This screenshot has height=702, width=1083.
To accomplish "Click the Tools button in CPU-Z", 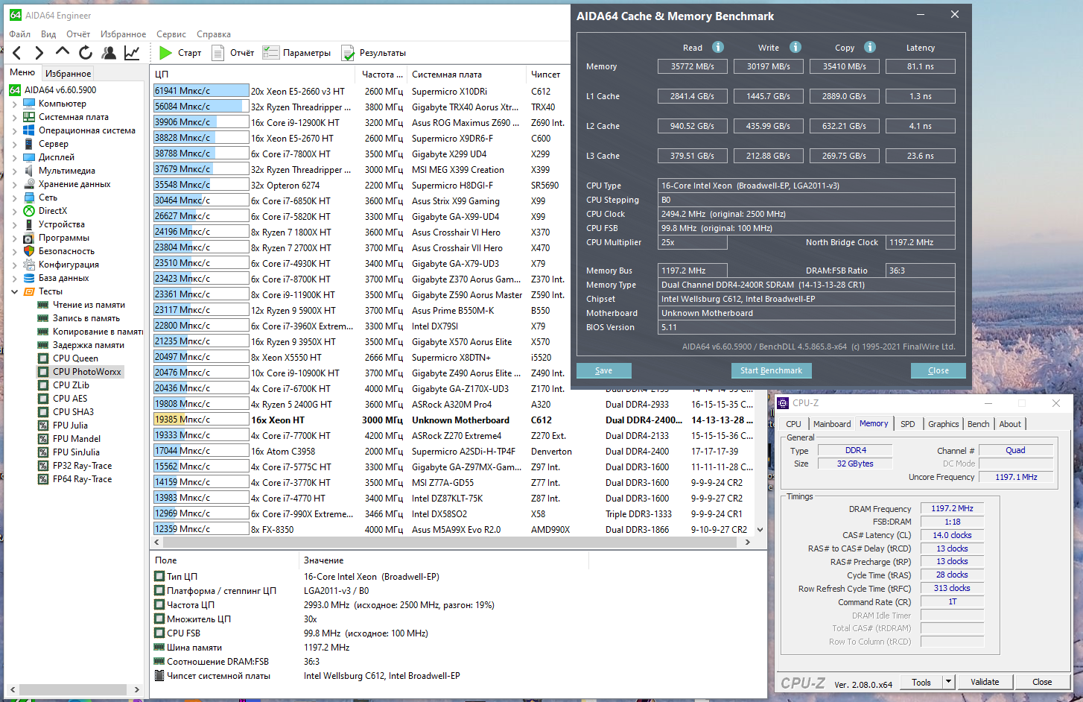I will [x=921, y=682].
